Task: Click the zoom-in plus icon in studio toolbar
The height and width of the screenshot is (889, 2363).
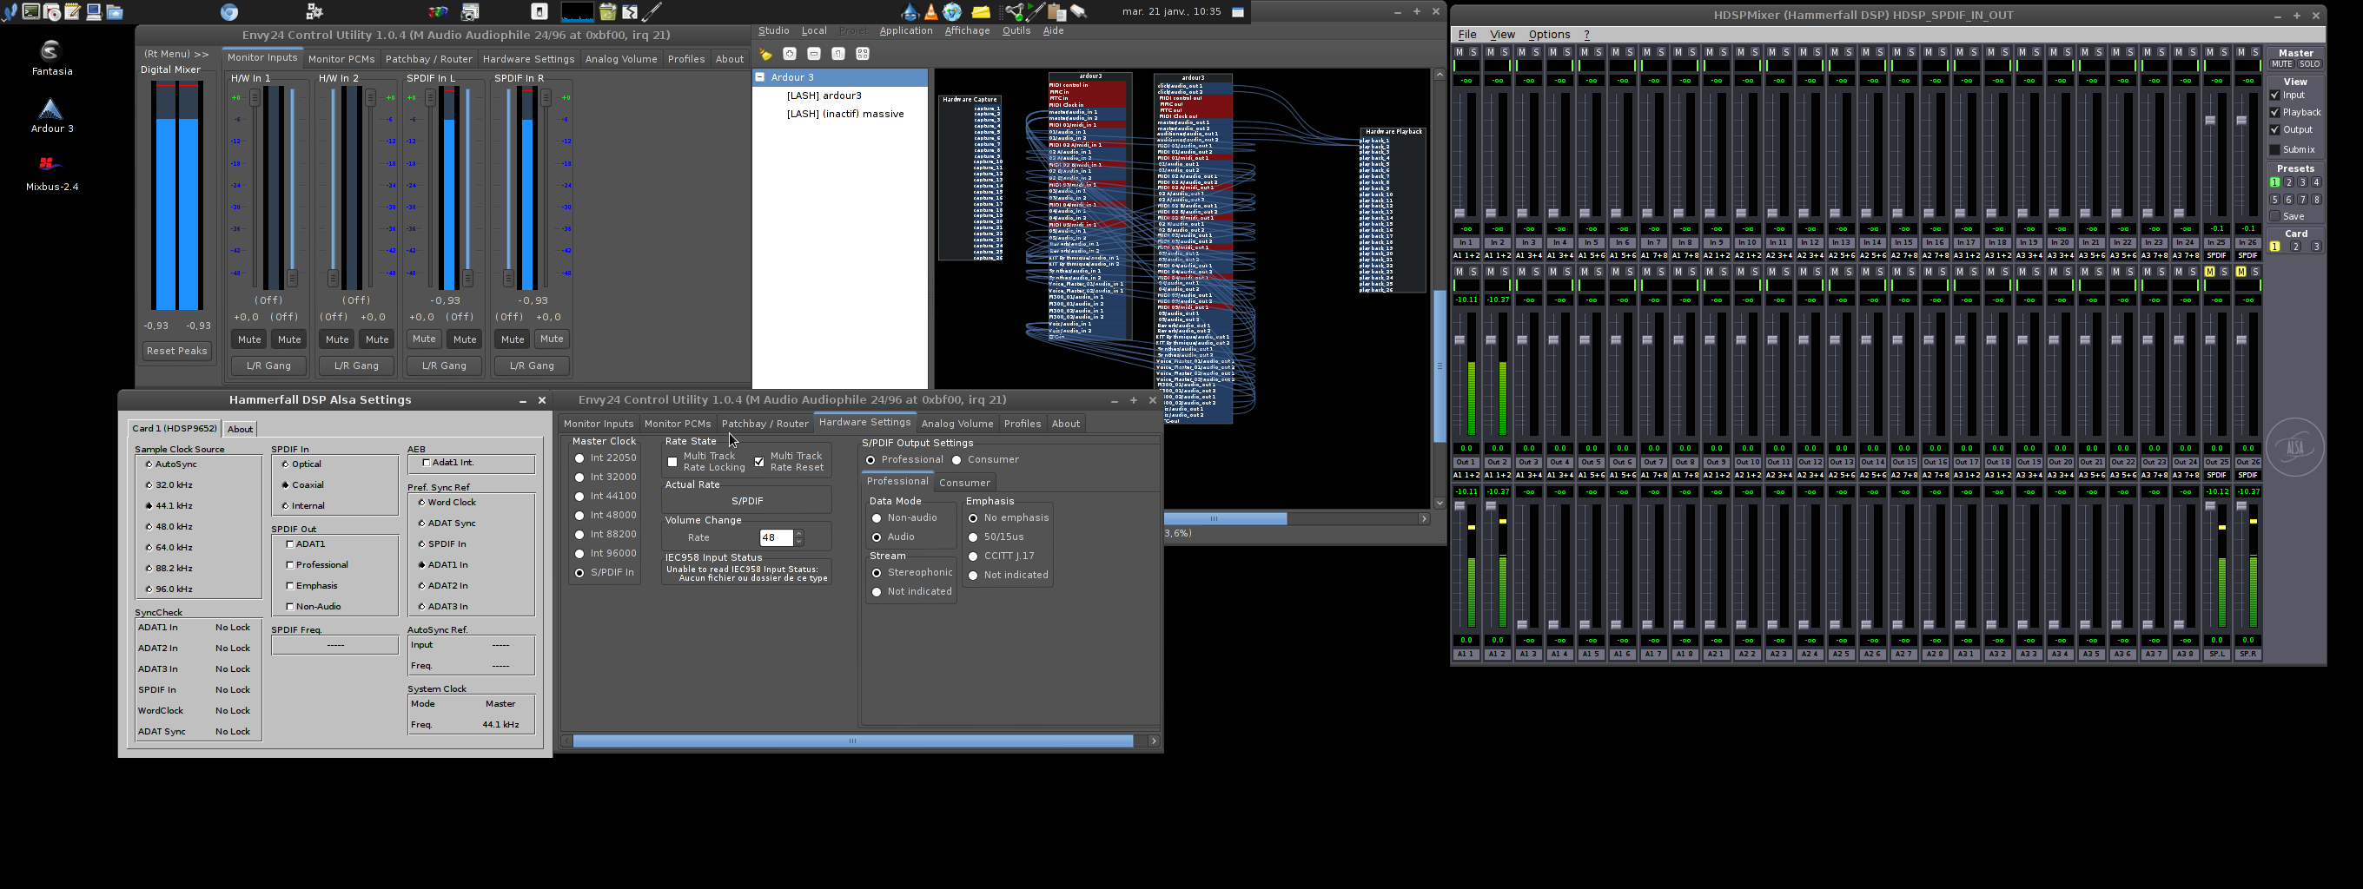Action: pos(790,54)
